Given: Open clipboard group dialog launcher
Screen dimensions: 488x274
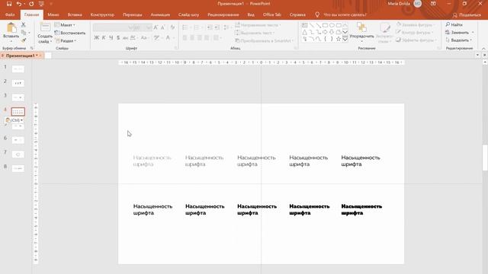Looking at the screenshot, I should 31,48.
